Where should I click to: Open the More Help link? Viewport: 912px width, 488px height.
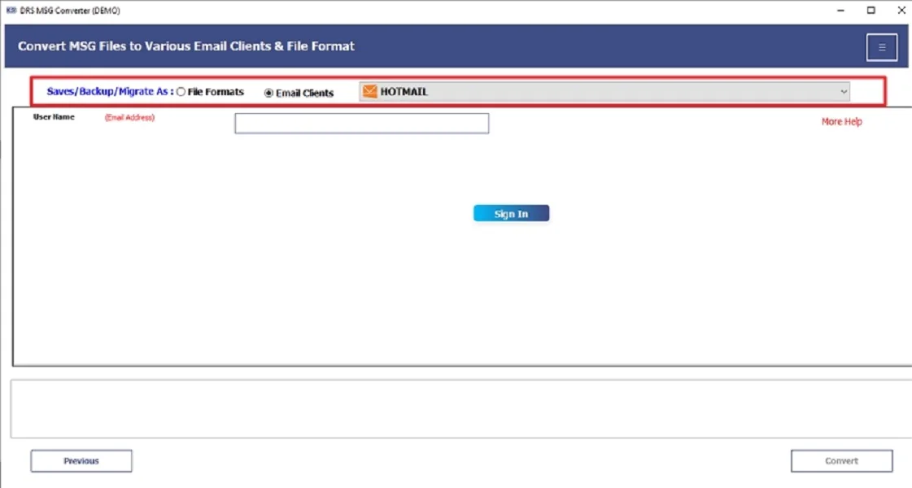click(841, 120)
